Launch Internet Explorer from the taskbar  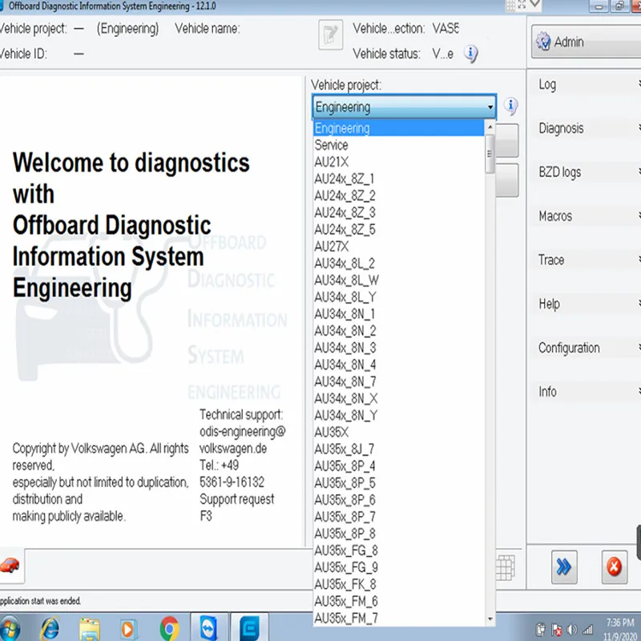coord(50,629)
